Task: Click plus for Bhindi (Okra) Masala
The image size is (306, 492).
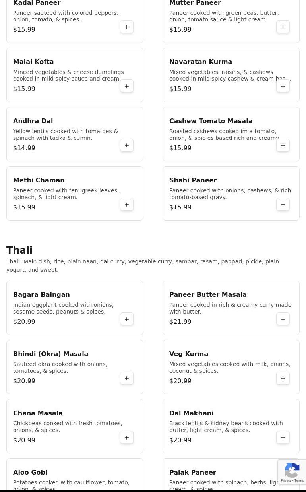Action: click(127, 378)
